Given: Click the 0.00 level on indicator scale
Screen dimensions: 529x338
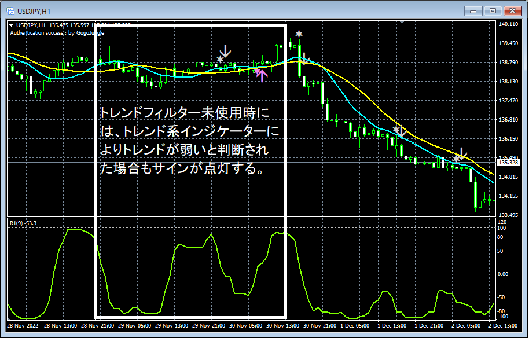Looking at the screenshot, I should click(503, 274).
